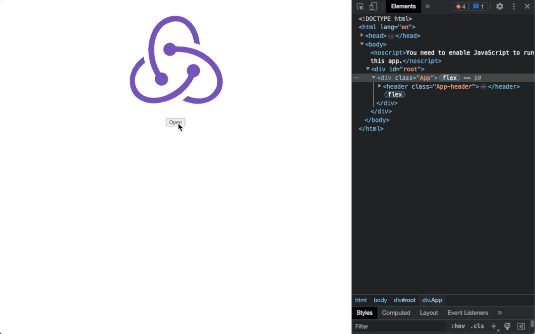
Task: Collapse the div id root node
Action: (x=368, y=69)
